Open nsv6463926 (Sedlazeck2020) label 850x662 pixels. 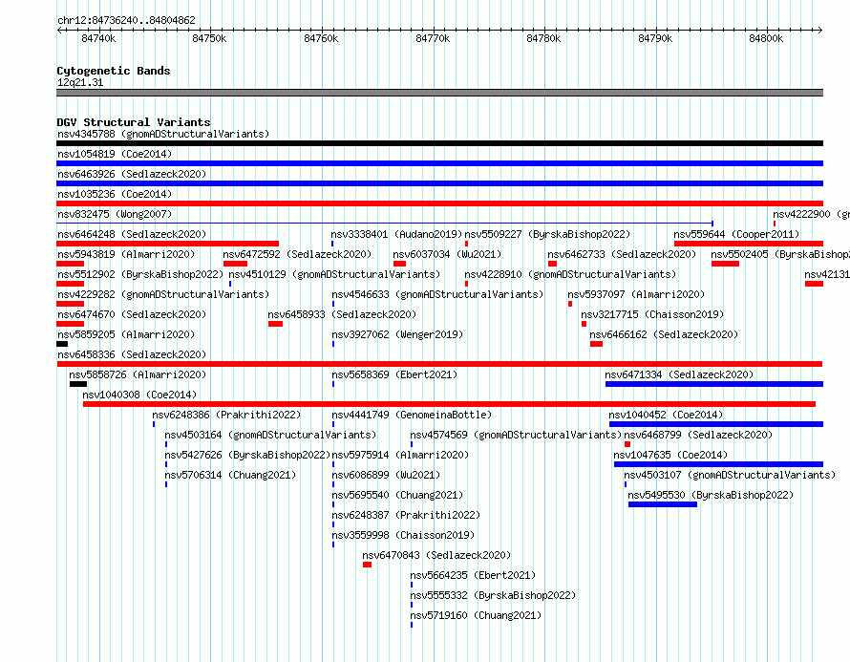coord(132,174)
